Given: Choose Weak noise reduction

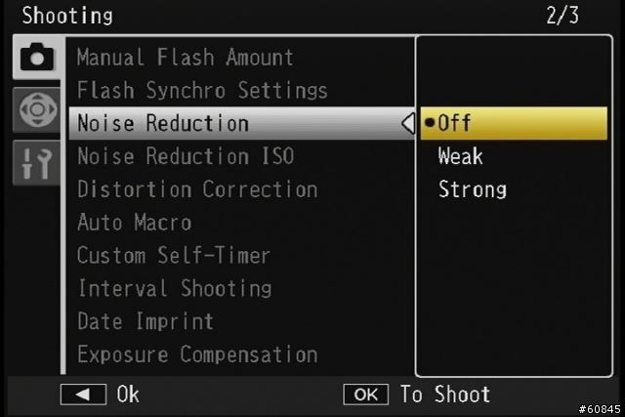Looking at the screenshot, I should [x=460, y=156].
